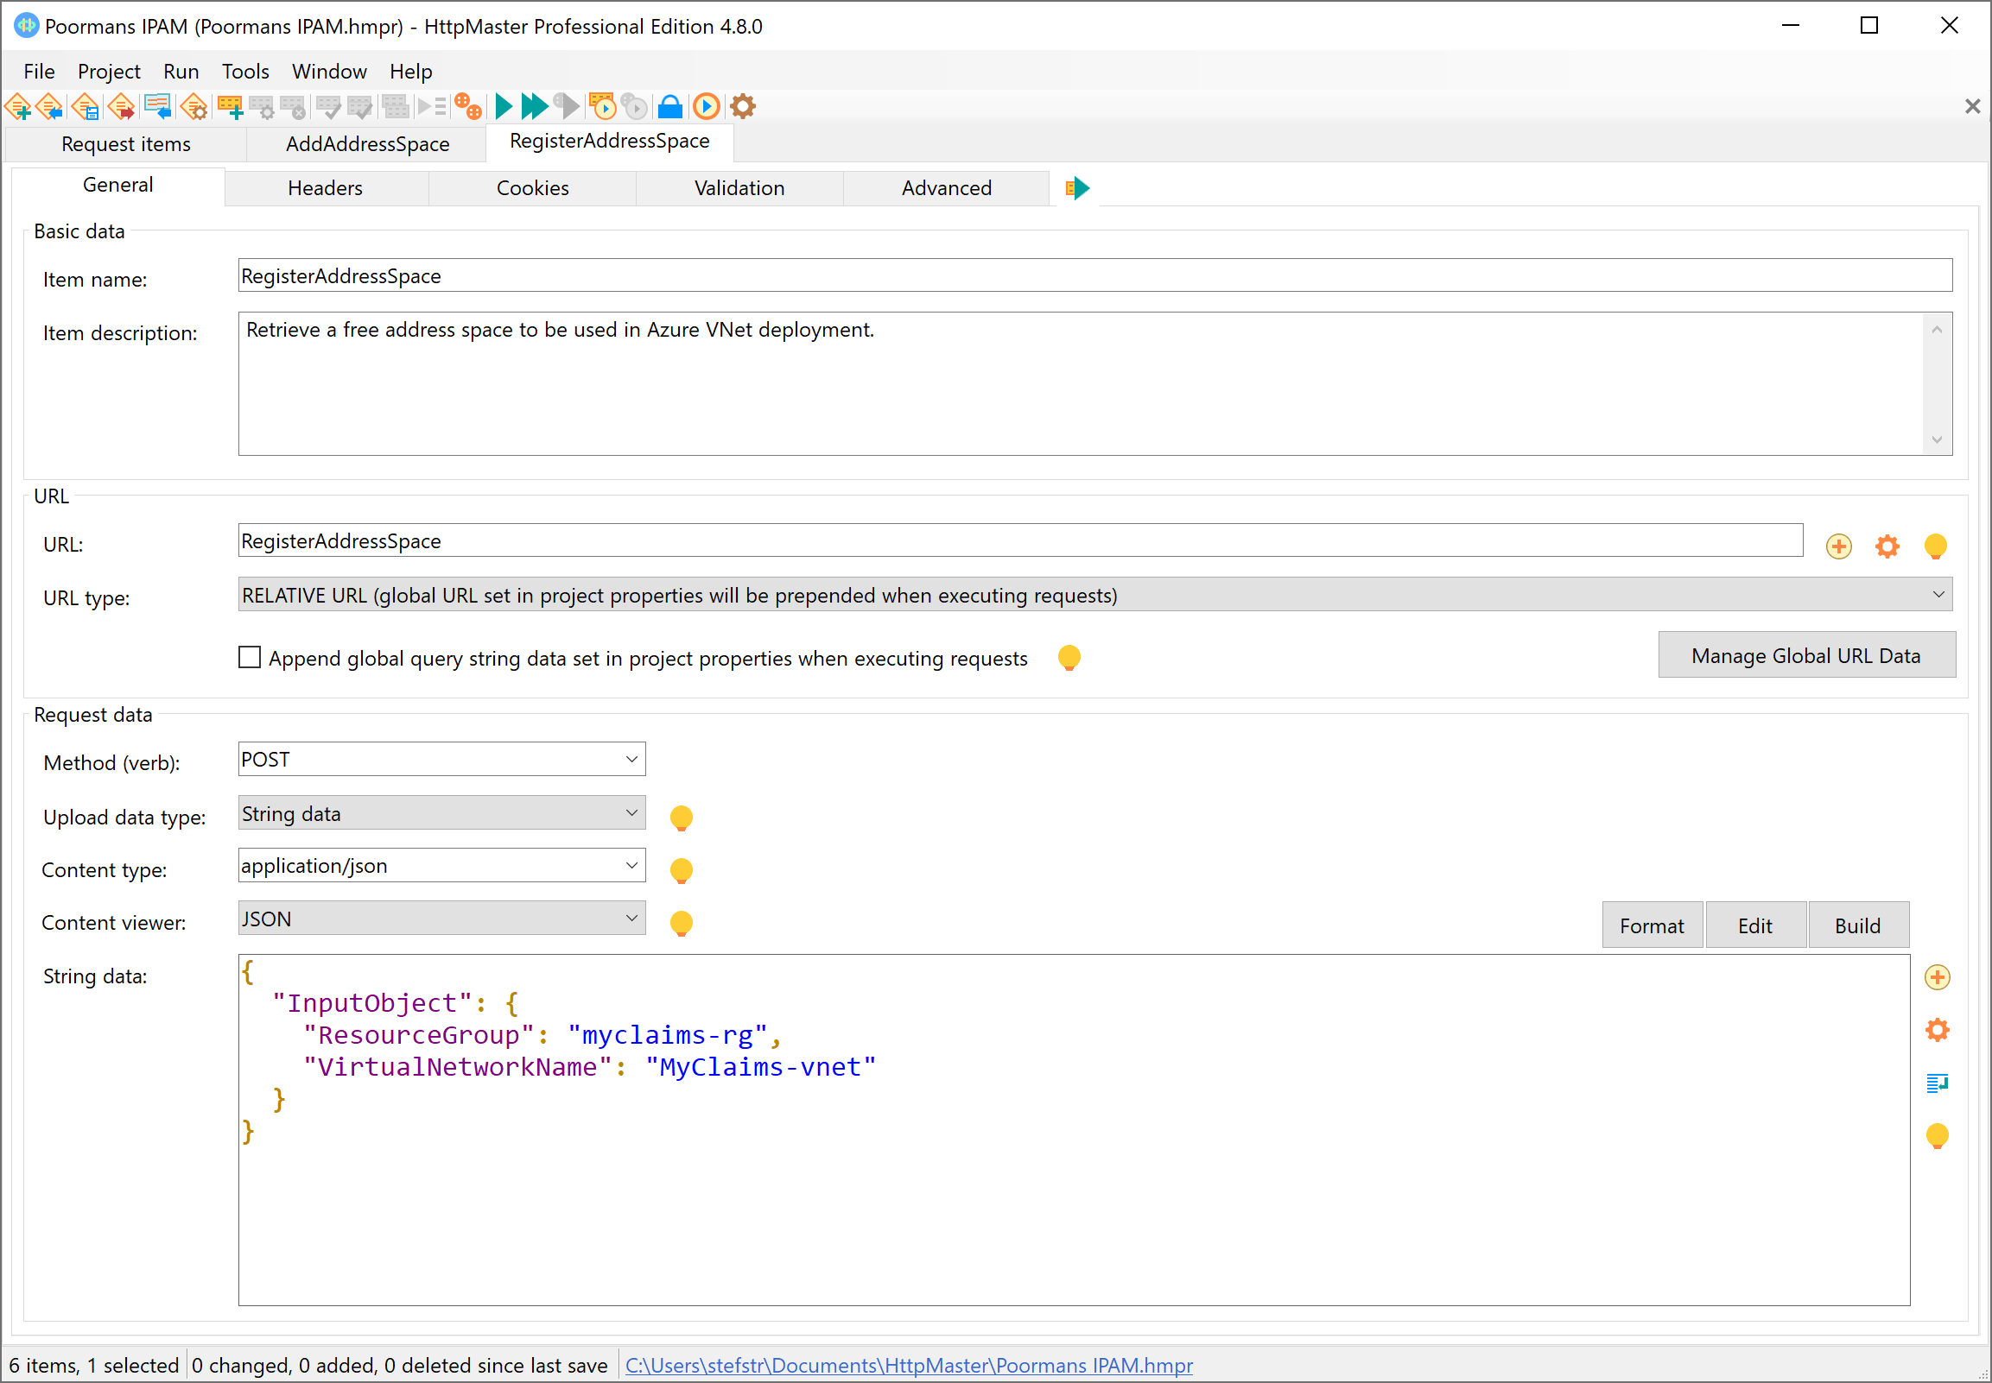Click the Item description scrollbar down arrow
1992x1383 pixels.
tap(1937, 440)
